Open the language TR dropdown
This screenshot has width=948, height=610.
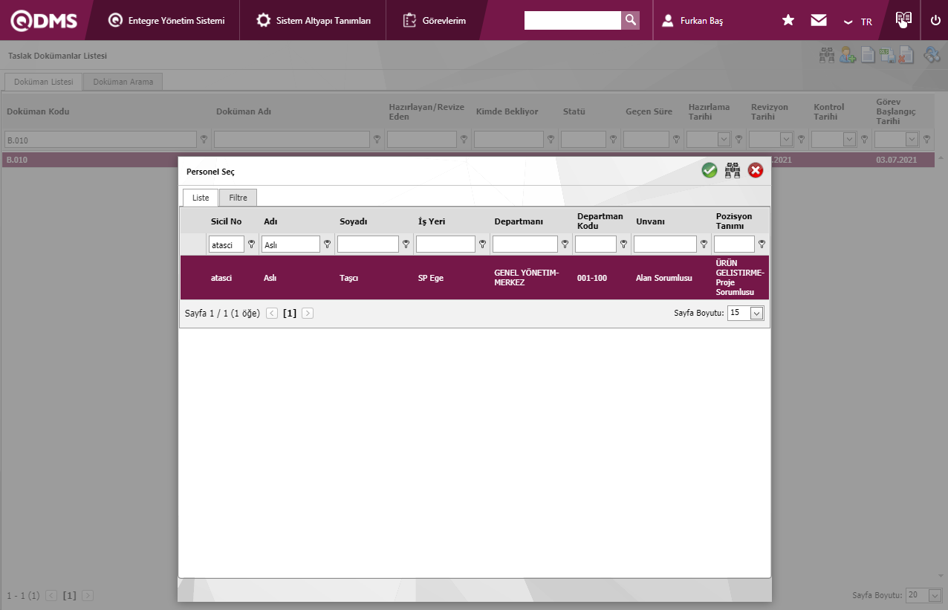pyautogui.click(x=857, y=22)
